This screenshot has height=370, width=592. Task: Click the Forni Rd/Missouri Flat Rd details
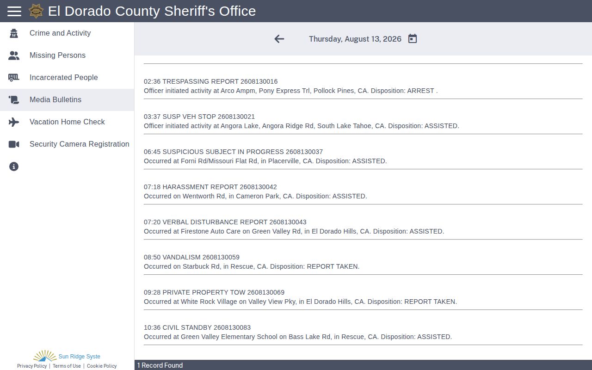tap(265, 161)
